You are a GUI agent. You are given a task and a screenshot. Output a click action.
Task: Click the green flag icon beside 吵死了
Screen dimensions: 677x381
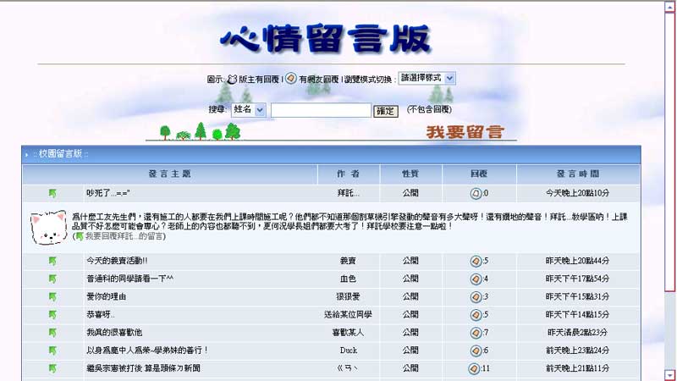point(52,193)
